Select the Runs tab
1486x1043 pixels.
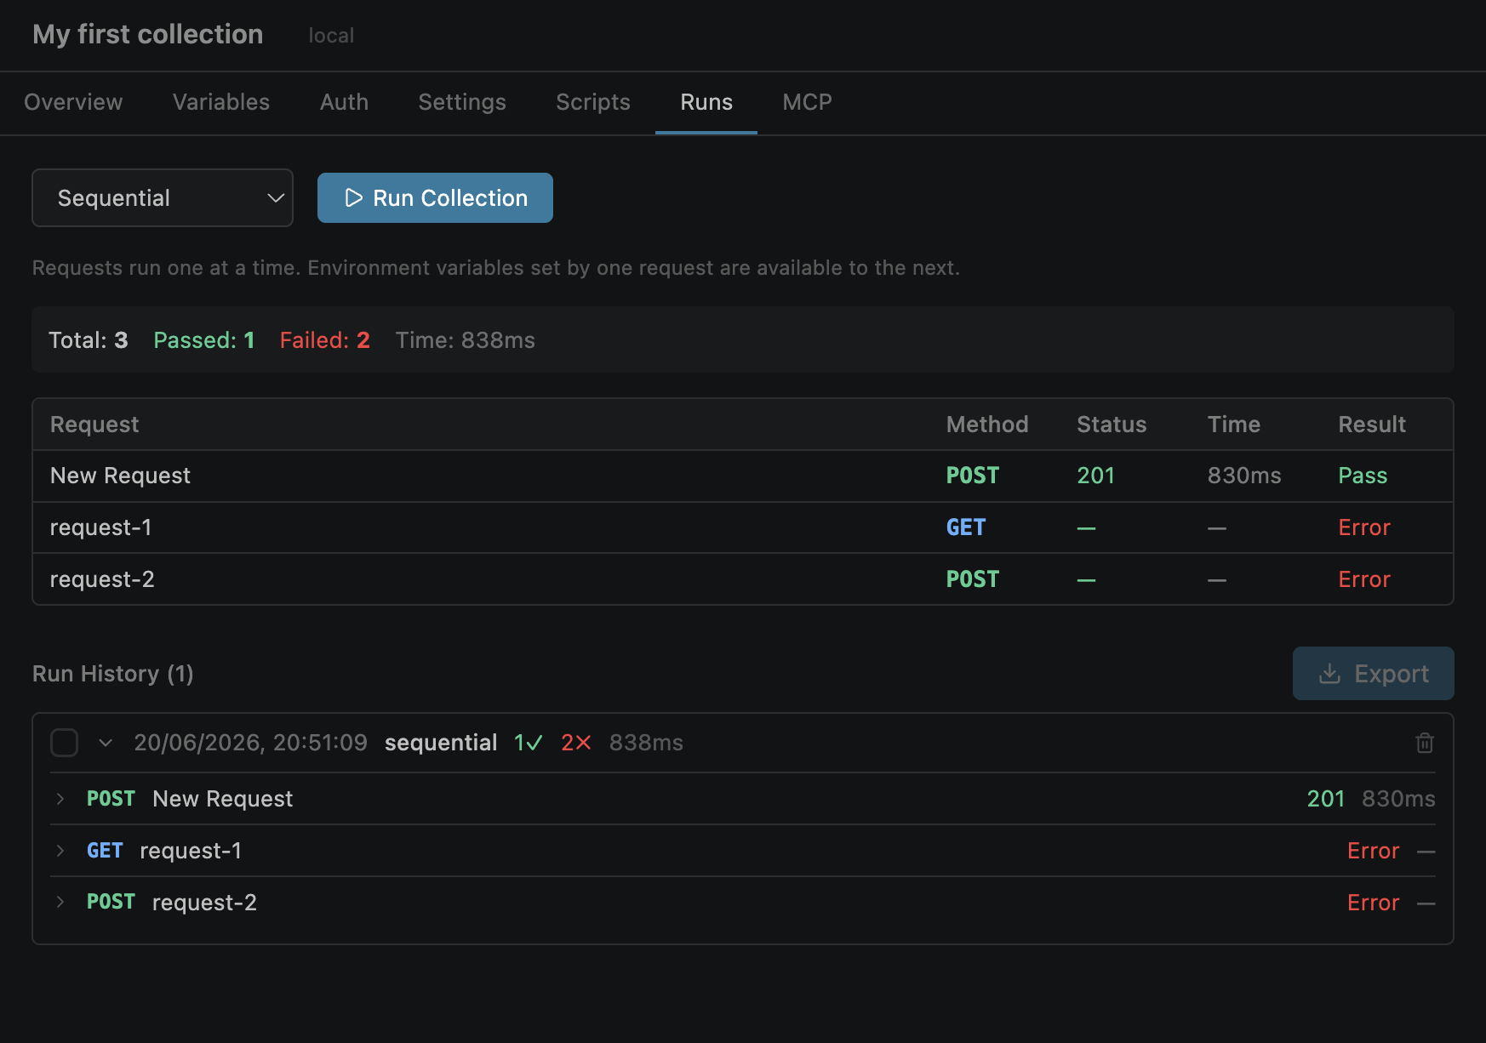[x=706, y=102]
